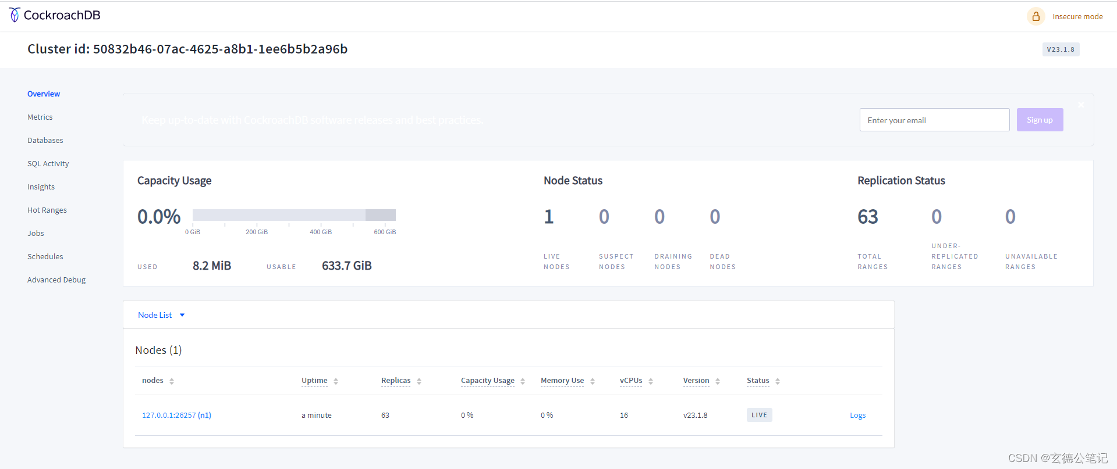Click the Sign up button
Viewport: 1117px width, 469px height.
tap(1040, 120)
